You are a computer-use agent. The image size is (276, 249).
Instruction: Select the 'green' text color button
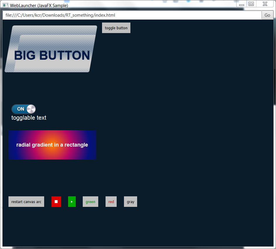point(90,202)
